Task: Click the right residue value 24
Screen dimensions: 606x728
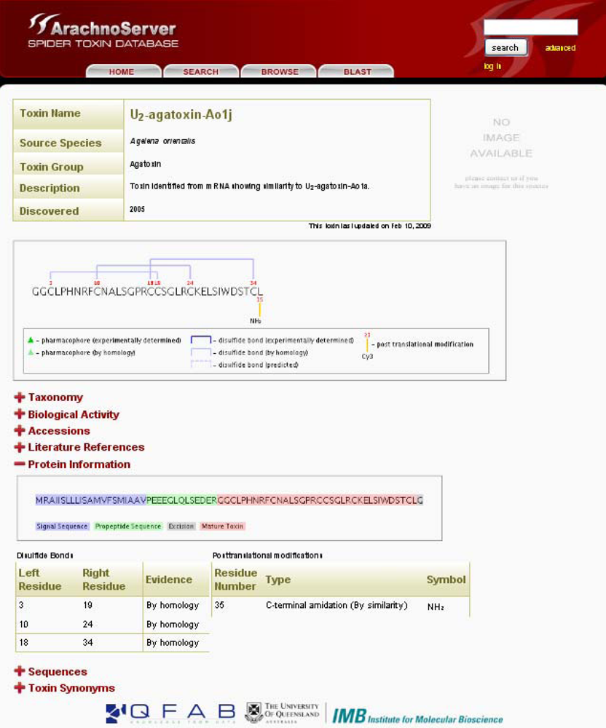Action: (x=87, y=625)
